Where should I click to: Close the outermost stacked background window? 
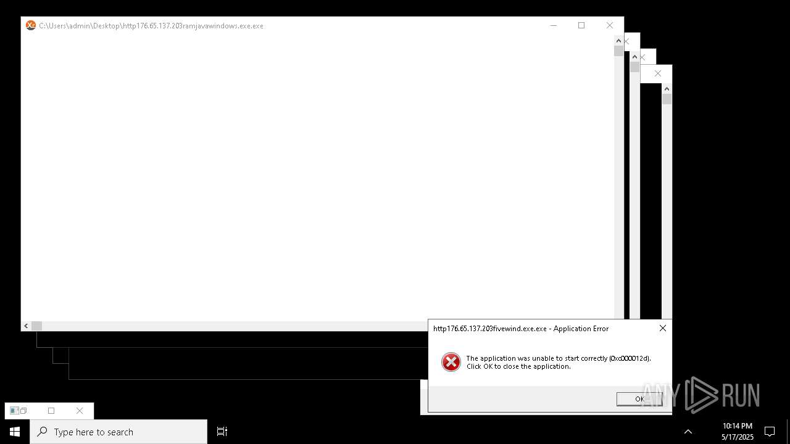pyautogui.click(x=658, y=73)
